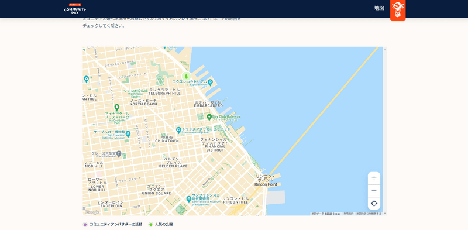Image resolution: width=468 pixels, height=230 pixels.
Task: Zoom out with the map minus button
Action: pos(374,191)
